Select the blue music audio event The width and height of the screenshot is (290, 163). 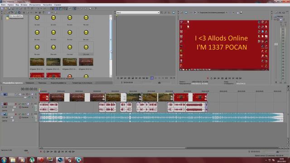(161, 117)
